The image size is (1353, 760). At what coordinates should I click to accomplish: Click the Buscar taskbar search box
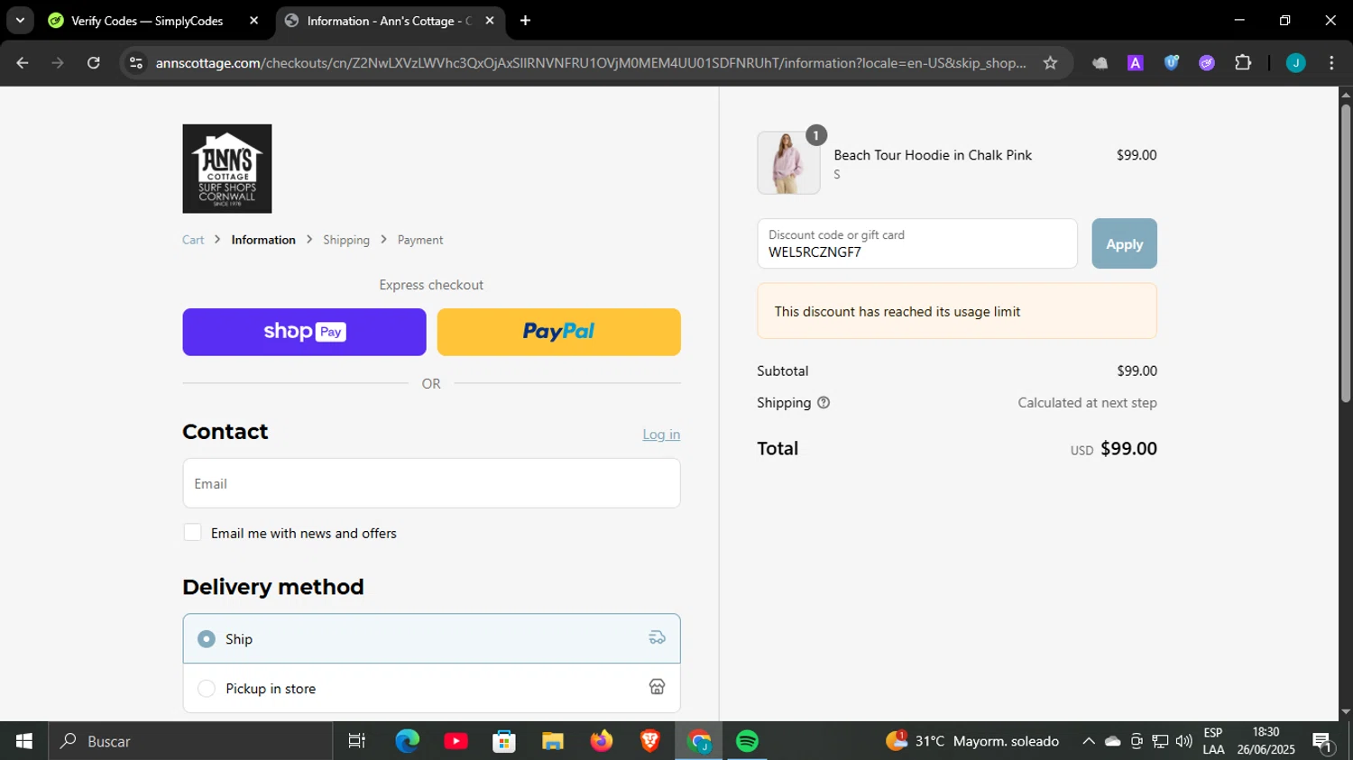pyautogui.click(x=190, y=741)
